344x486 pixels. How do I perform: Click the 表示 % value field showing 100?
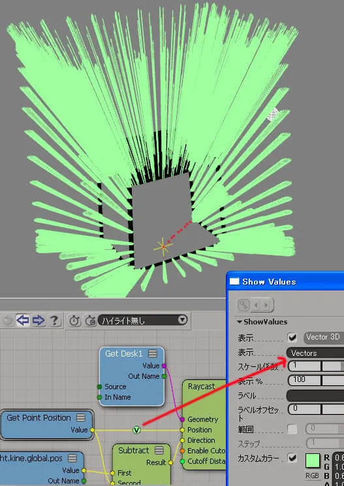point(305,380)
